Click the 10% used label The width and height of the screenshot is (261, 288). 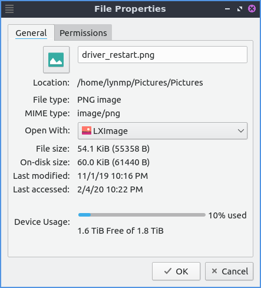pyautogui.click(x=227, y=215)
